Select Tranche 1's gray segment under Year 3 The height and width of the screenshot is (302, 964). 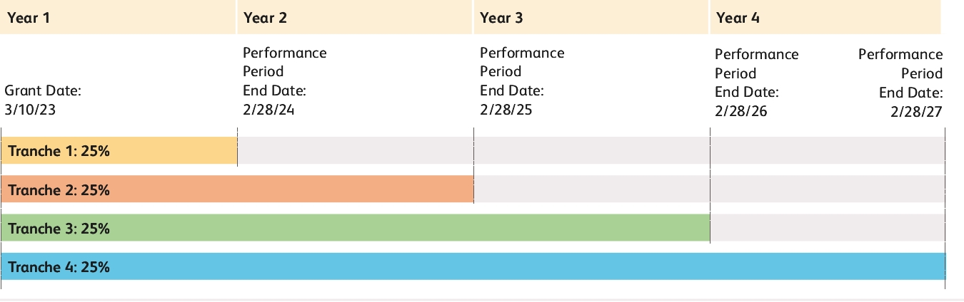pyautogui.click(x=592, y=151)
